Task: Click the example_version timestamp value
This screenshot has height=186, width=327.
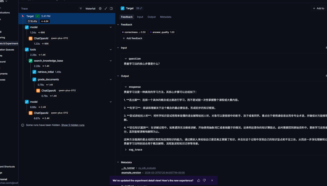Action: [x=164, y=173]
